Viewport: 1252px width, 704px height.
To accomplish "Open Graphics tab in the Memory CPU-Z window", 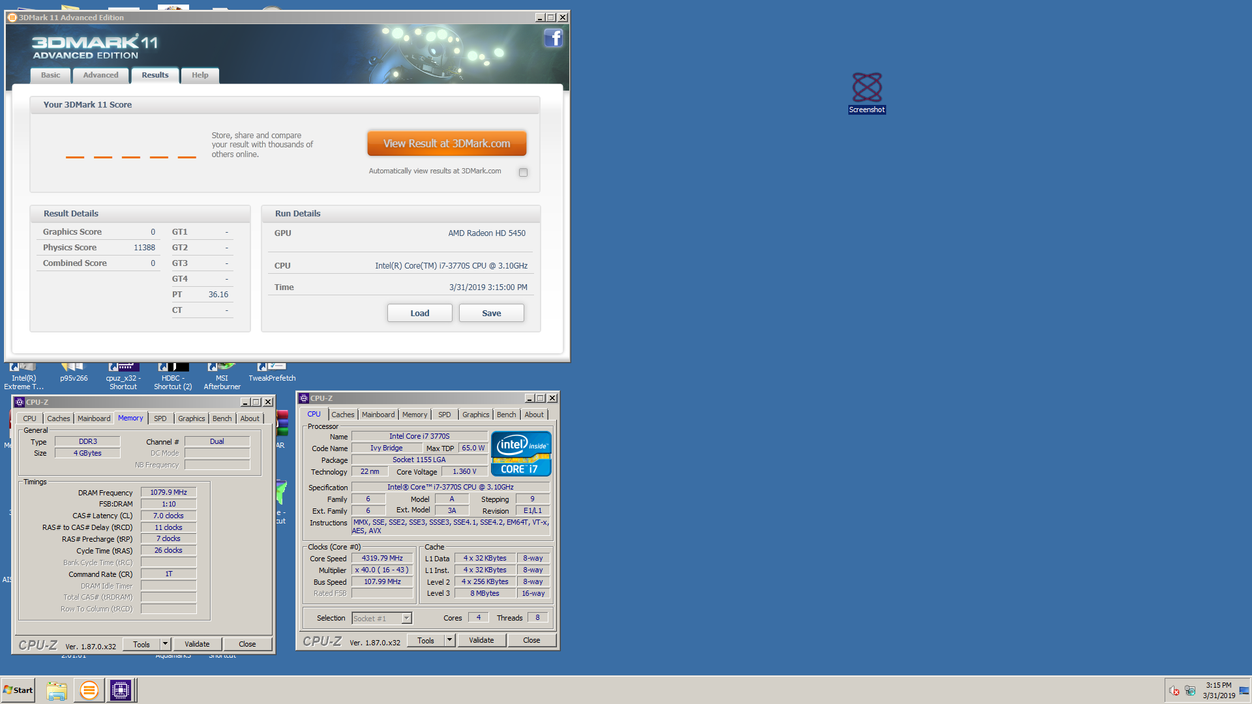I will tap(192, 418).
